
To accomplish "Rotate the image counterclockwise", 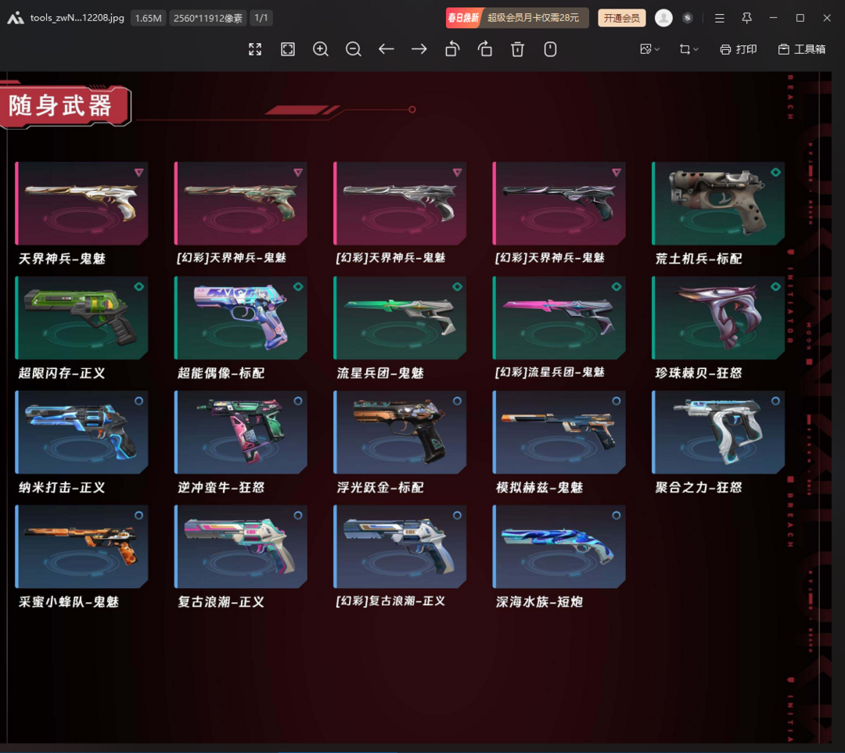I will (x=452, y=49).
